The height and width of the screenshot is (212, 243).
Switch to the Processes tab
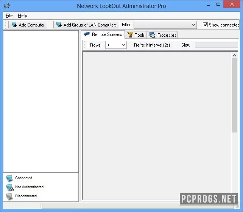pos(162,35)
